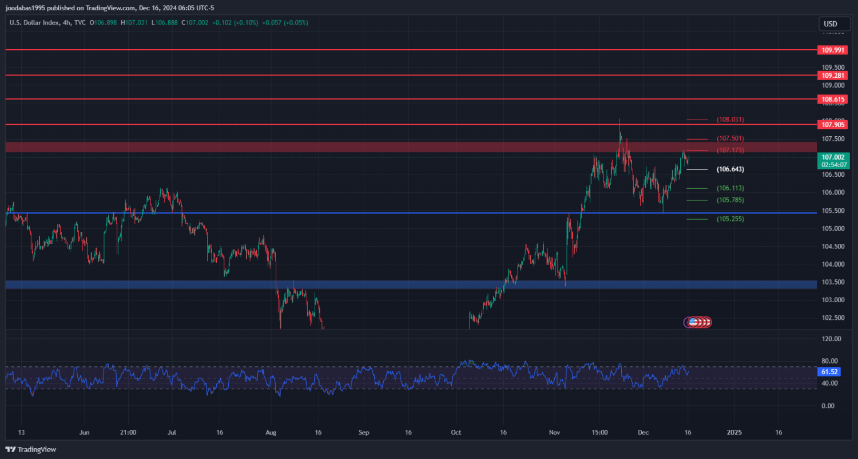Click the Nov label on time axis

point(554,432)
